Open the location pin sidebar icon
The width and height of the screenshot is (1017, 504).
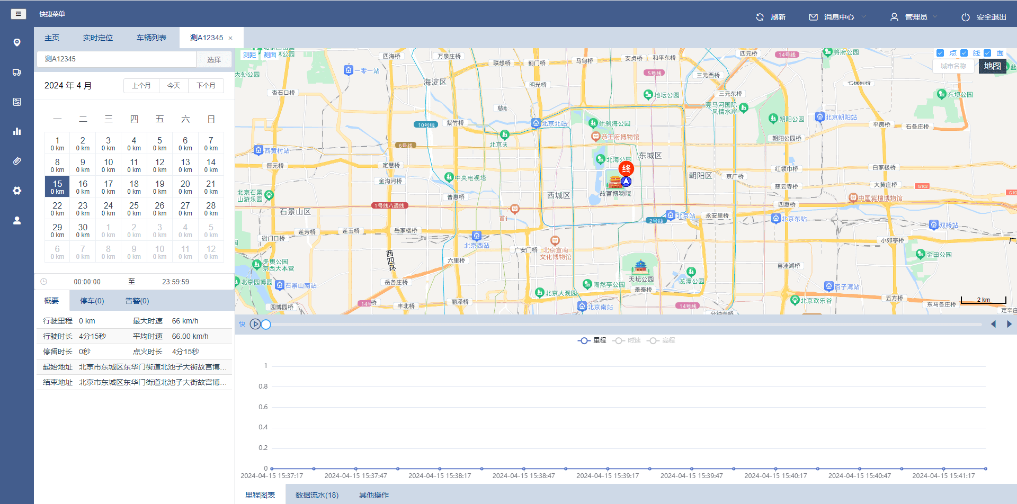tap(17, 42)
